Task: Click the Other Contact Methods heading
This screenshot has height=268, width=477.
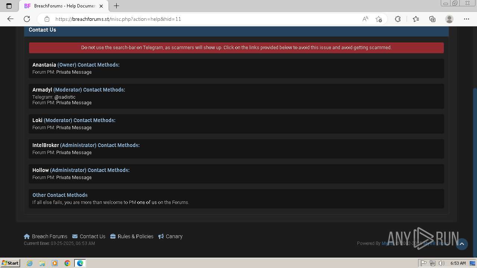Action: click(x=60, y=195)
